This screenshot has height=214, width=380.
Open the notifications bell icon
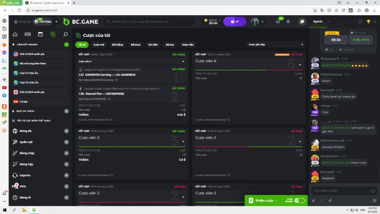pyautogui.click(x=5, y=193)
